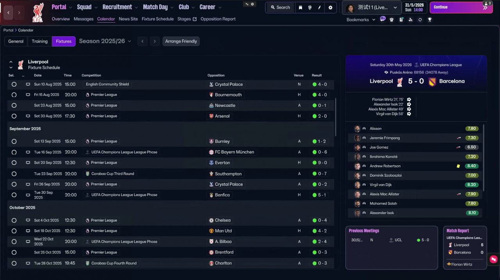Viewport: 500px width, 280px height.
Task: Click TV icon on FC Bayern München row
Action: [x=28, y=152]
